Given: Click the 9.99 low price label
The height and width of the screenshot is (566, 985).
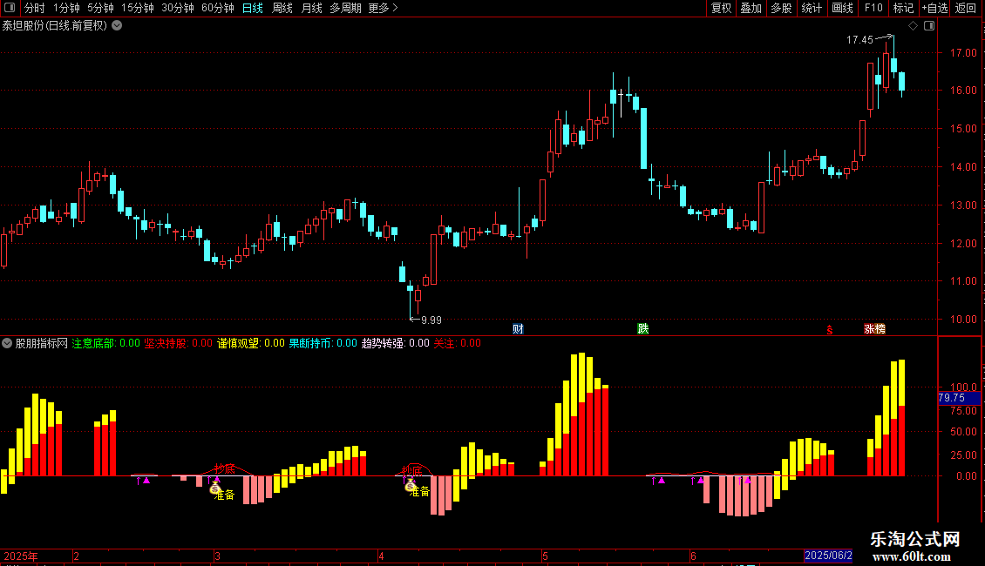Looking at the screenshot, I should pyautogui.click(x=431, y=320).
